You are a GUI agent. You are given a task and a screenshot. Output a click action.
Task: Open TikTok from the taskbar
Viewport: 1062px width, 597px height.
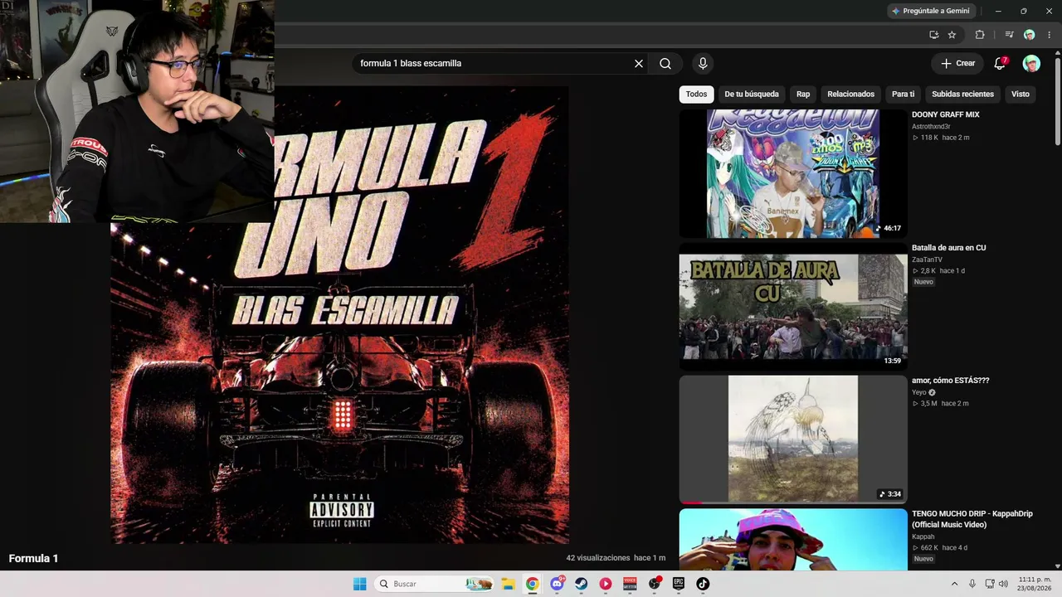[703, 584]
